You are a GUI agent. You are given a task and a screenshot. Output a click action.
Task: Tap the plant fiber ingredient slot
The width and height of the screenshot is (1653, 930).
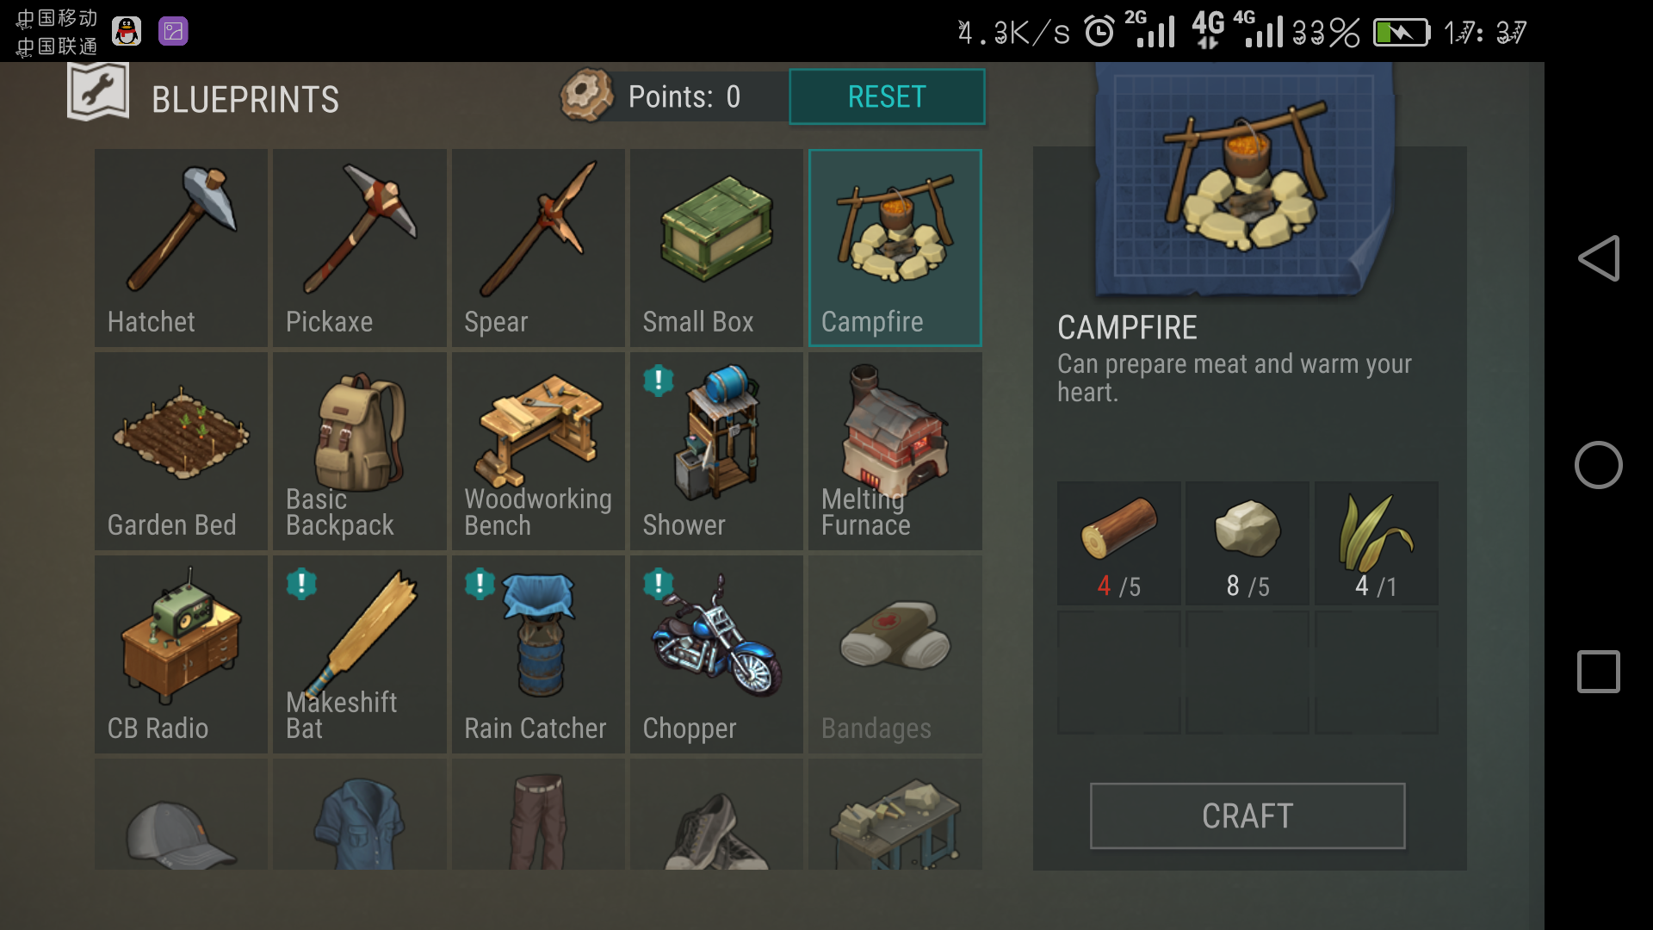[x=1377, y=543]
